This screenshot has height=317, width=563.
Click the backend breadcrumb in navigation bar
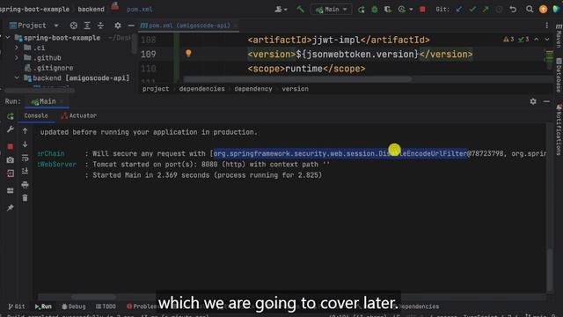91,10
